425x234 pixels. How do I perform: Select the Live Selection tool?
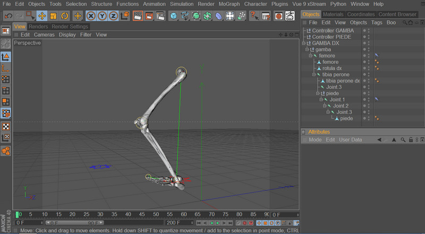(30, 16)
